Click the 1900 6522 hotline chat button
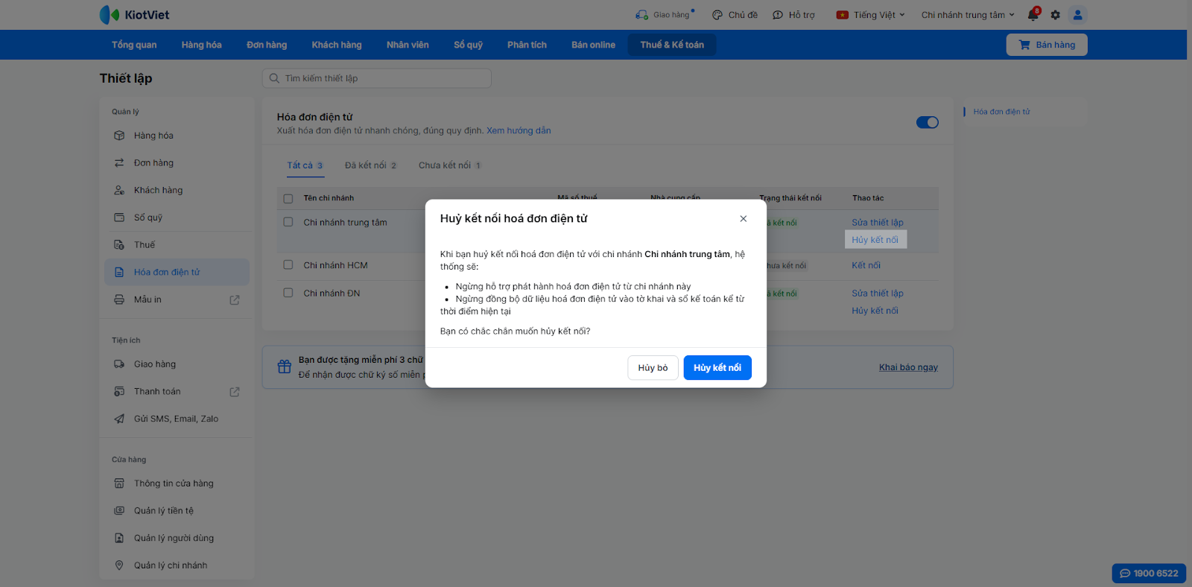This screenshot has height=587, width=1192. pos(1149,574)
